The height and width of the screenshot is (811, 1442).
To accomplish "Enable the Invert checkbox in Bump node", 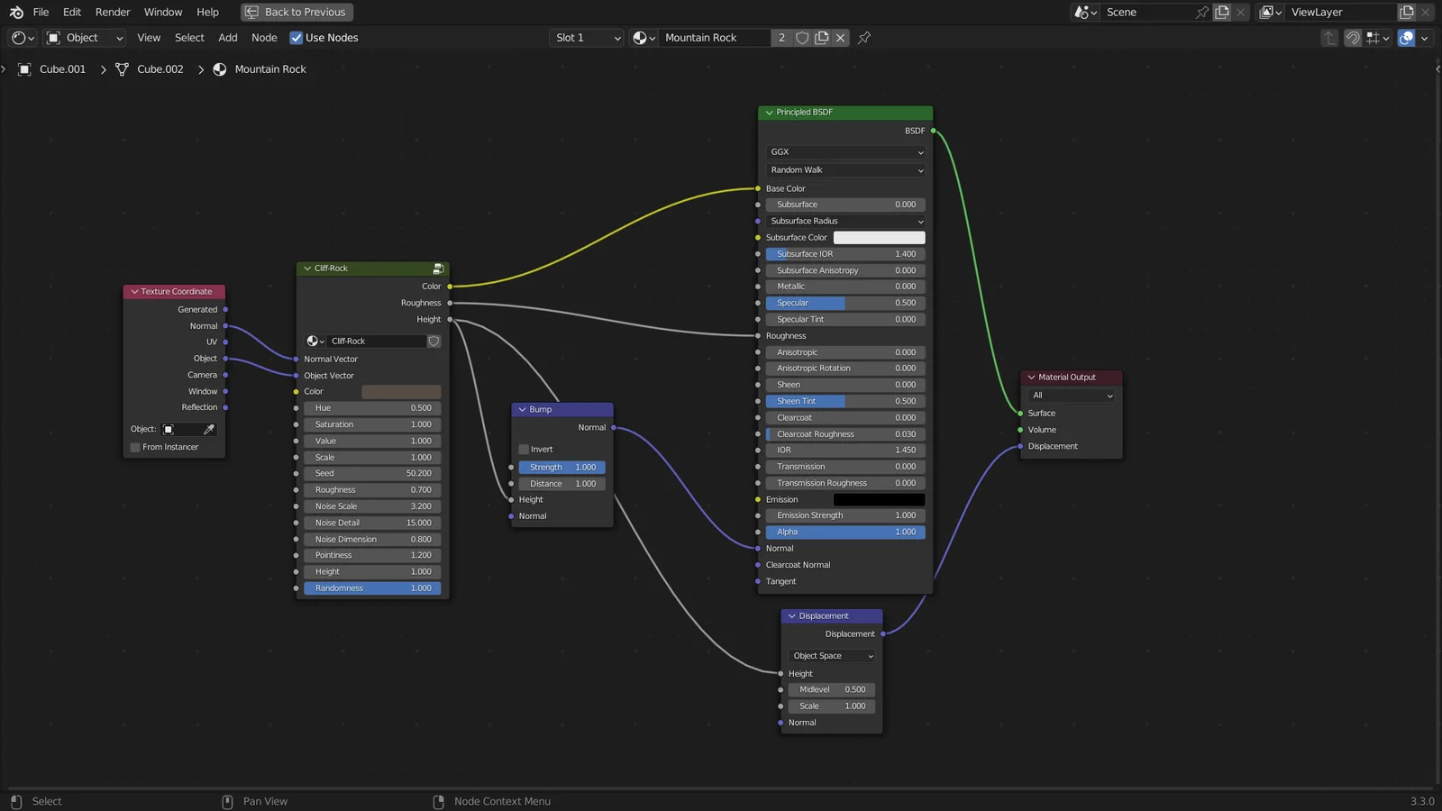I will [x=524, y=450].
